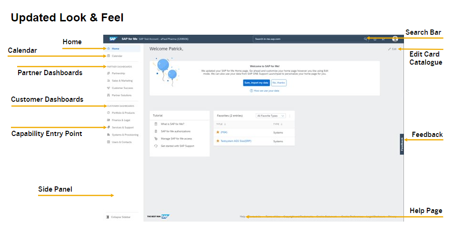Select Sales & Marketing dashboard
452x233 pixels.
(x=122, y=81)
